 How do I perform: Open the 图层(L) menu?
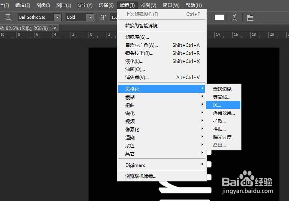click(64, 5)
